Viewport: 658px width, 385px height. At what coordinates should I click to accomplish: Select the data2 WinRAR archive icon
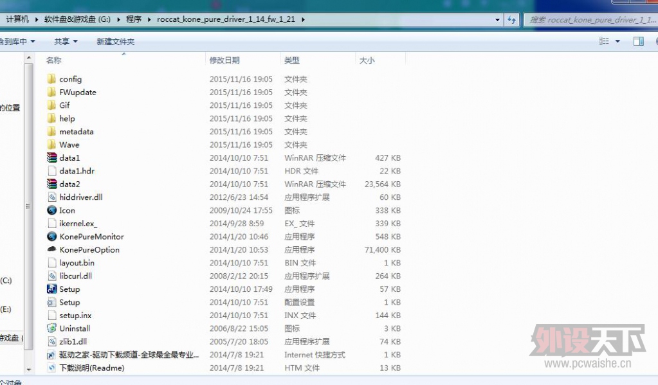[51, 184]
